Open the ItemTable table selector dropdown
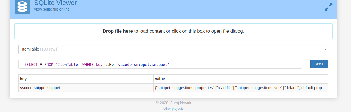This screenshot has width=351, height=112. [173, 49]
